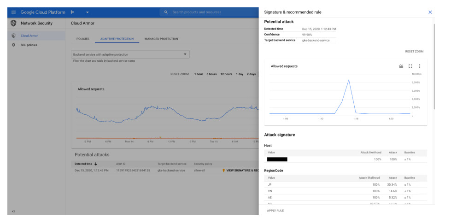Click the Target backend service column header

click(x=172, y=164)
